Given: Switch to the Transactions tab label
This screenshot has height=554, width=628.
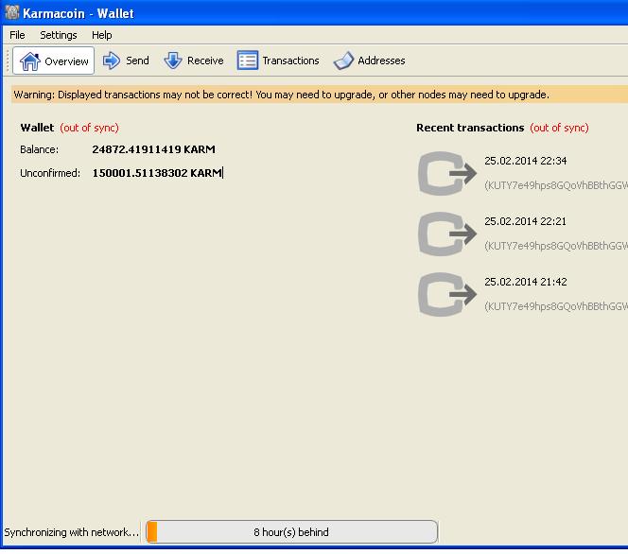Looking at the screenshot, I should pos(290,61).
